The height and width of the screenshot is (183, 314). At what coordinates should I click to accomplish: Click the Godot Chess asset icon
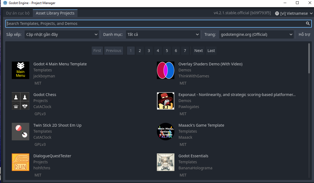(21, 101)
